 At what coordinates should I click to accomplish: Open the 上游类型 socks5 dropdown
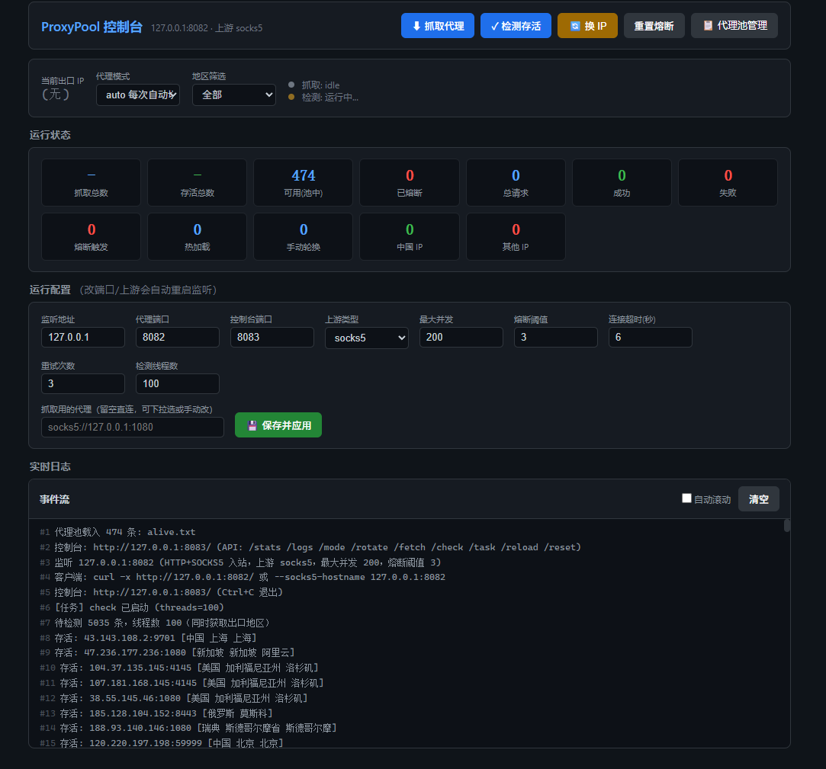pos(367,338)
